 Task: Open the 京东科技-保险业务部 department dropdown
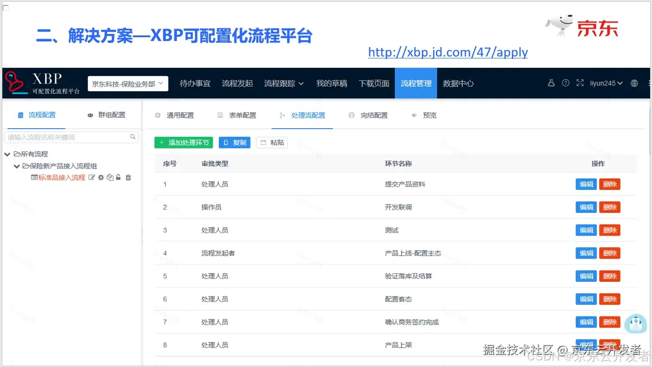point(128,83)
